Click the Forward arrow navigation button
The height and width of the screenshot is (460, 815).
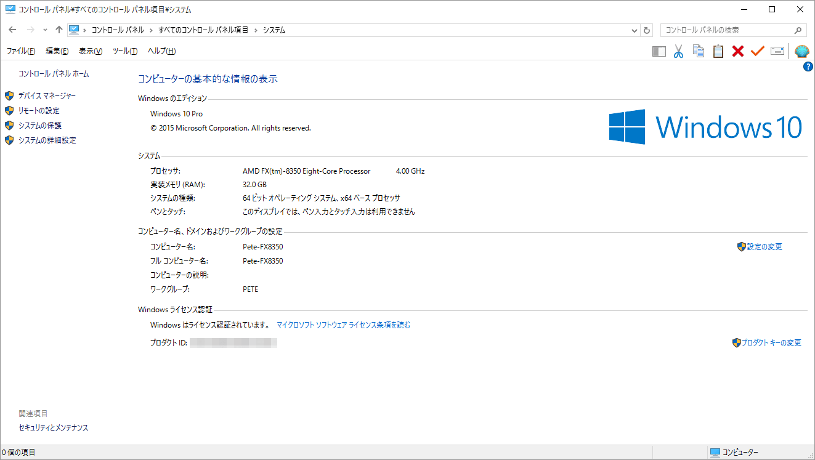coord(31,30)
